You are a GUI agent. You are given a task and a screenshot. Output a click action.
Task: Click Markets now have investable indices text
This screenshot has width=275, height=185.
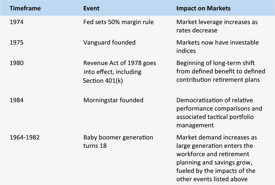[x=217, y=47]
